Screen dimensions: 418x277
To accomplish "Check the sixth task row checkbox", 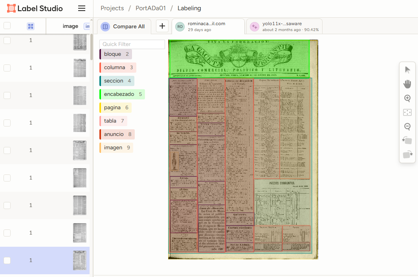I will 7,178.
